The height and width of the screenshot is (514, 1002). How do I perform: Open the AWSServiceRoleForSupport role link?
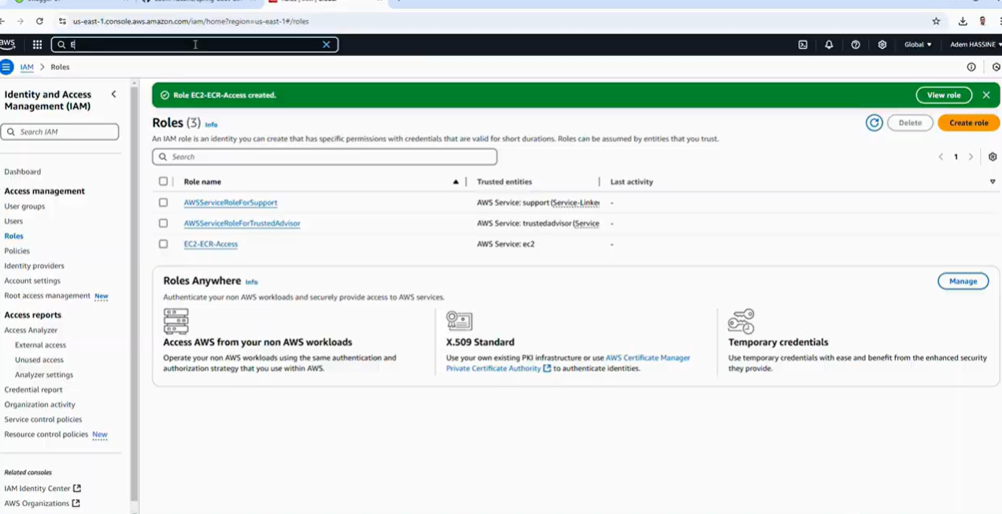[x=231, y=203]
